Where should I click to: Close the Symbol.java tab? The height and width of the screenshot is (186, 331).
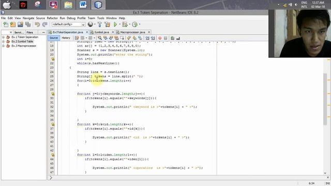coord(113,32)
